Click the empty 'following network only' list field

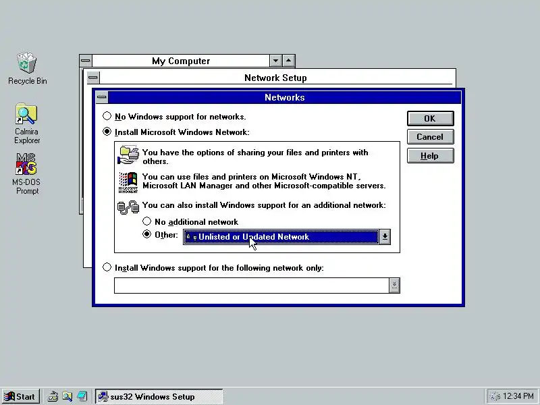coord(251,286)
